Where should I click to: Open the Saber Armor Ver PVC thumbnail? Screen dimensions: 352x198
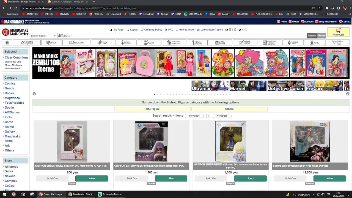(x=230, y=141)
